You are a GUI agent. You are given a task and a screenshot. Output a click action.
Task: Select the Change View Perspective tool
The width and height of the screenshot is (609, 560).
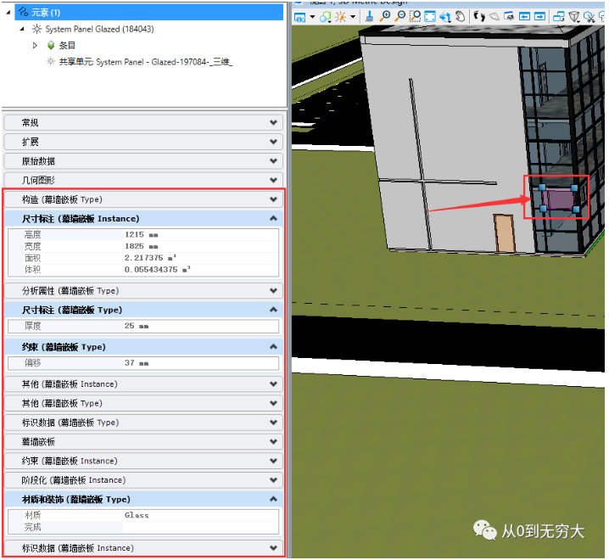(x=574, y=16)
